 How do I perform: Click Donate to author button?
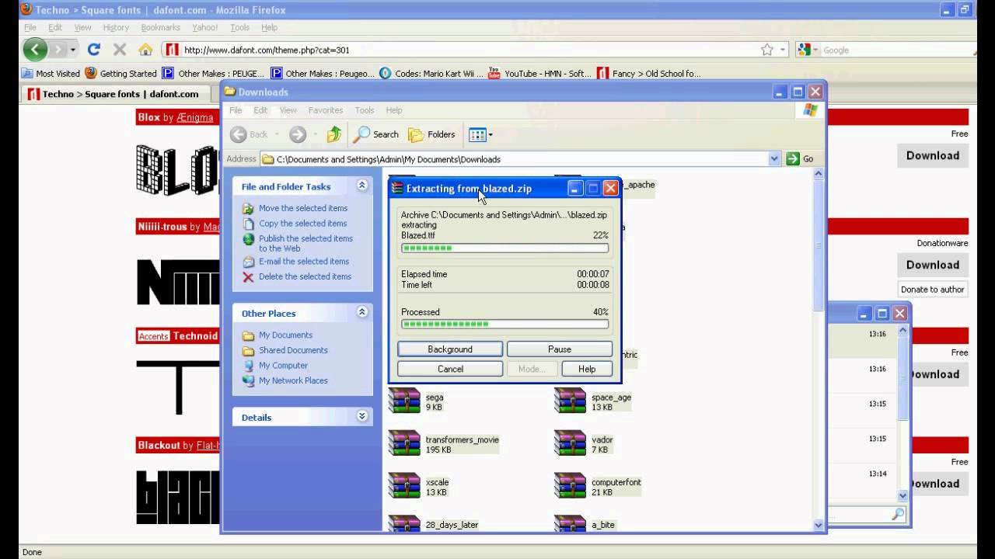pyautogui.click(x=933, y=290)
